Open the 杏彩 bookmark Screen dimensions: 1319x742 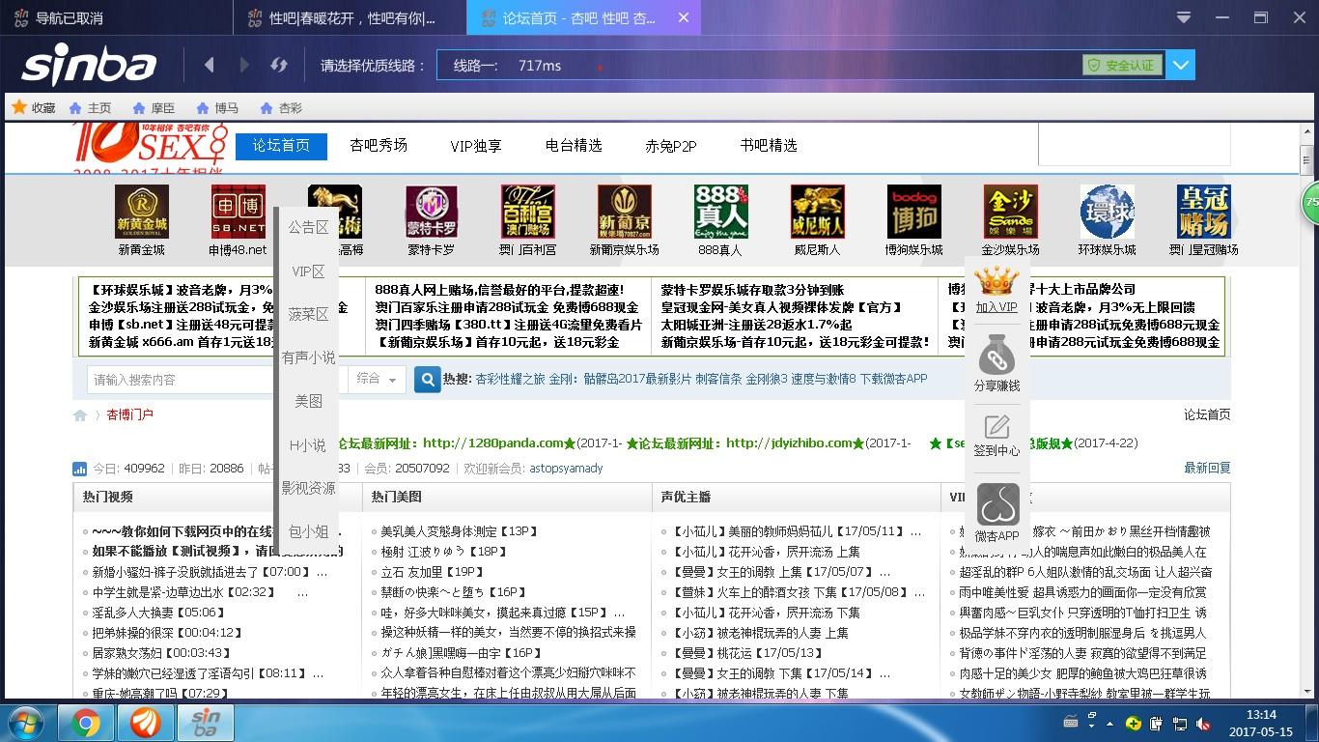point(281,108)
